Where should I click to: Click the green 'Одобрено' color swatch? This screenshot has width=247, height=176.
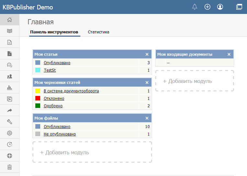(x=38, y=106)
